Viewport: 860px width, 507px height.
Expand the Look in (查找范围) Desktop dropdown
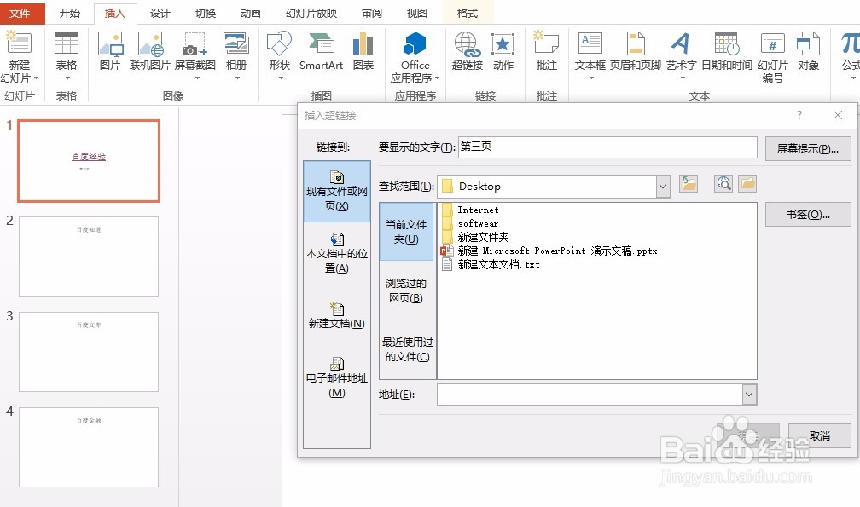(x=663, y=187)
